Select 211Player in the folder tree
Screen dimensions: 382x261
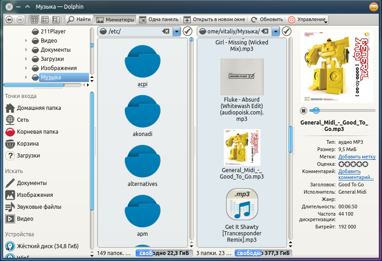coord(49,32)
